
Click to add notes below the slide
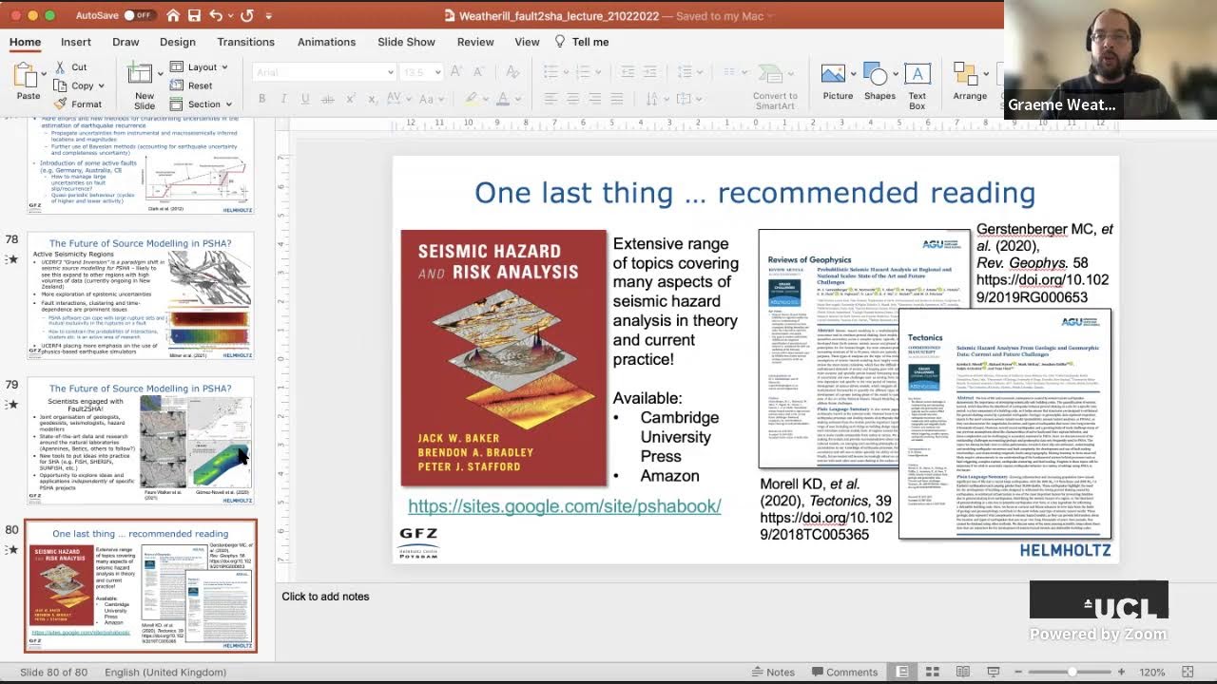tap(325, 597)
